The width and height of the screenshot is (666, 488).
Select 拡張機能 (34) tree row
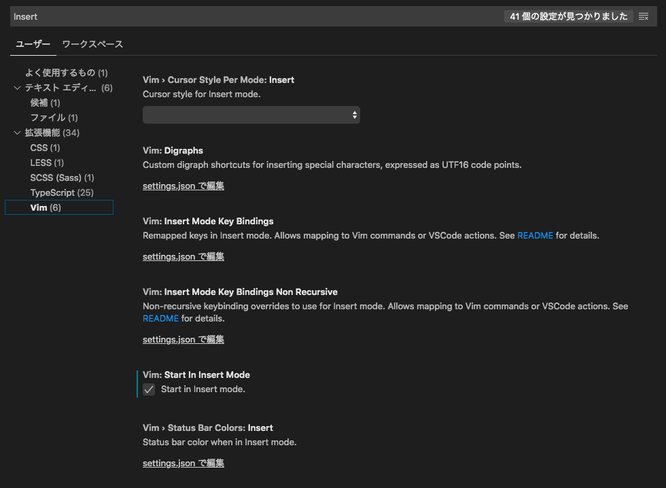(60, 133)
